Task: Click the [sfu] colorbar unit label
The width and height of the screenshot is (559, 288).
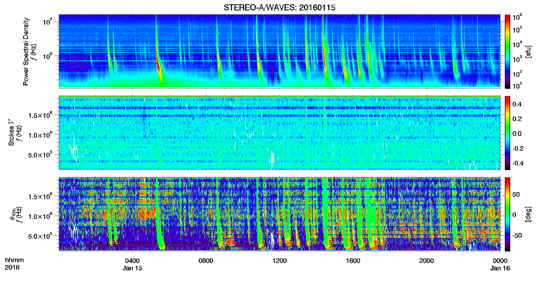Action: [x=528, y=51]
